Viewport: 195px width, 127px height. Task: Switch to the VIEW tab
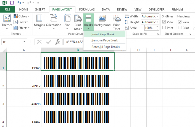pyautogui.click(x=138, y=10)
